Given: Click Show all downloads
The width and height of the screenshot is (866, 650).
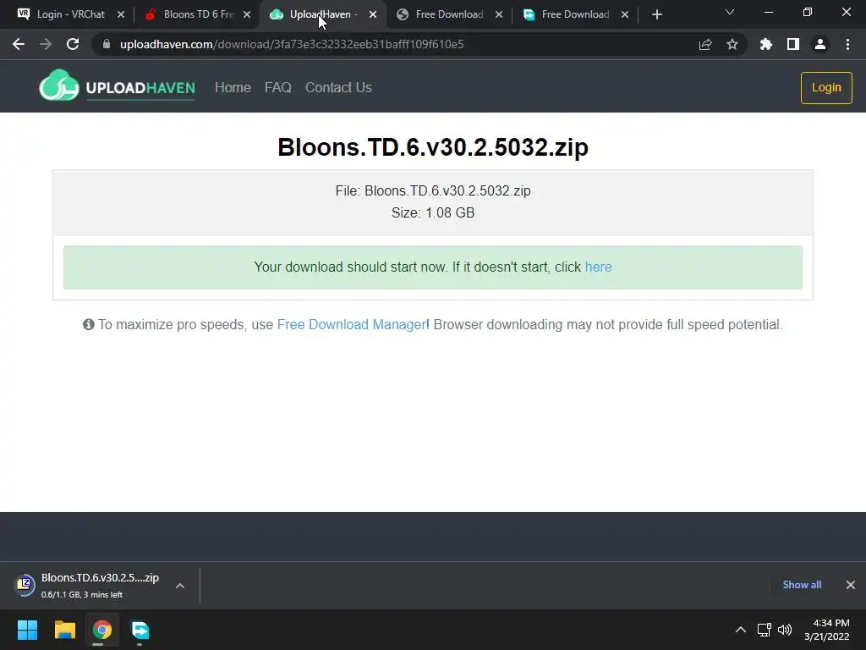Looking at the screenshot, I should coord(802,585).
